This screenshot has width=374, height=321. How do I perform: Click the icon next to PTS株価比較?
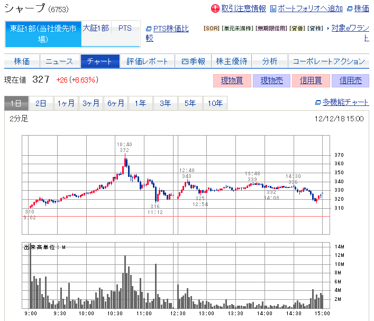tap(149, 29)
